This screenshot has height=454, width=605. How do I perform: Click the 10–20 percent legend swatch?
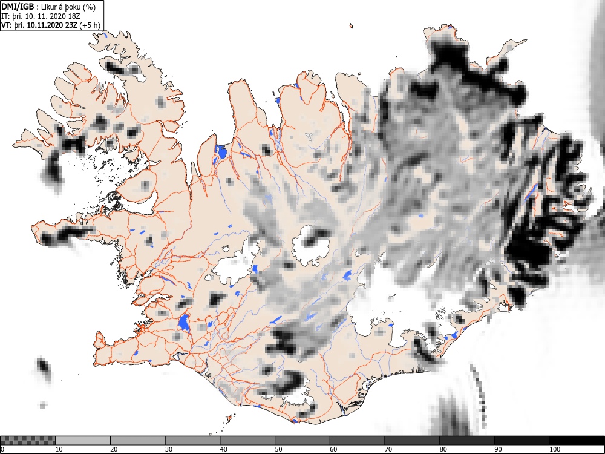coord(83,441)
